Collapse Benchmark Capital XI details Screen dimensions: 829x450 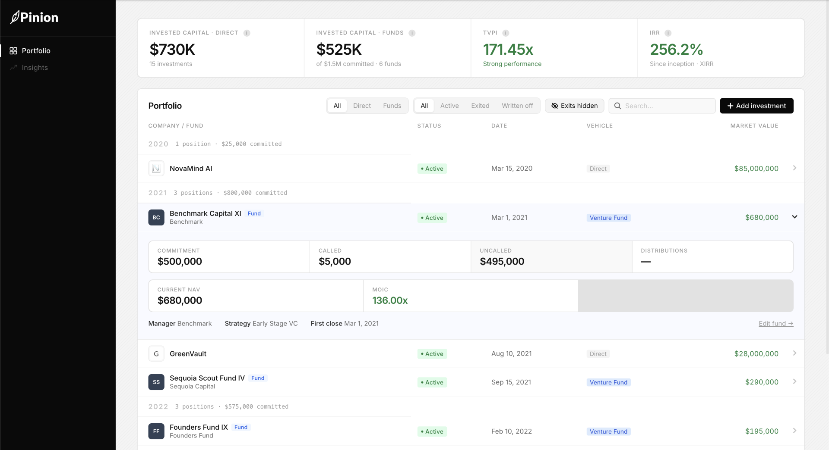[x=794, y=217]
